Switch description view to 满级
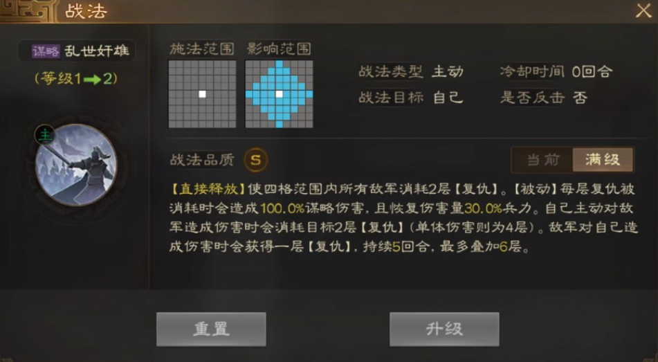 tap(603, 160)
